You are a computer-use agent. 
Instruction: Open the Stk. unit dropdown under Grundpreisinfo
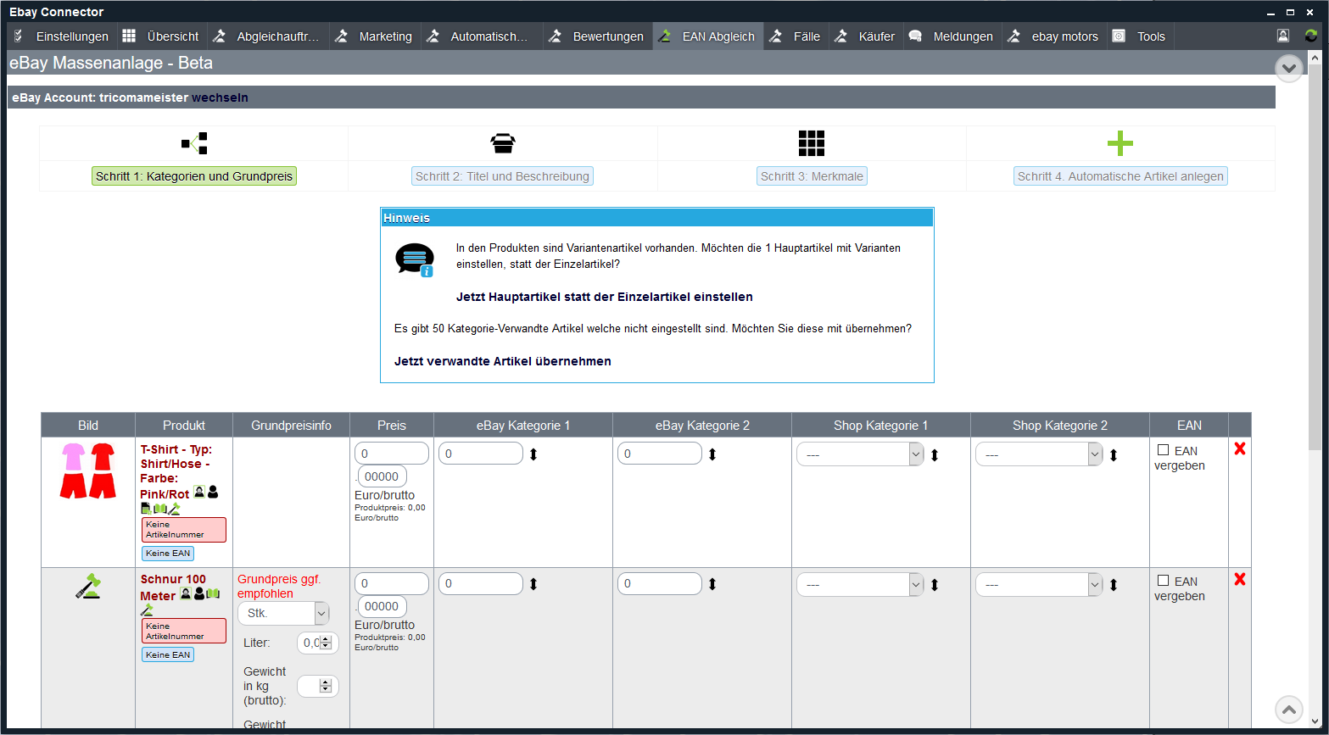[284, 613]
